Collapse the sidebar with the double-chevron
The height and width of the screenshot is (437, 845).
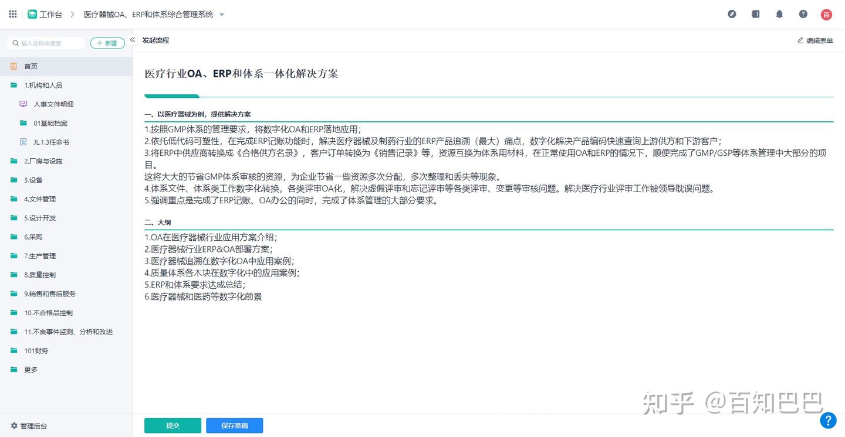[132, 40]
